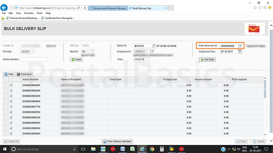Image resolution: width=273 pixels, height=153 pixels.
Task: Click the Article Number input field
Action: pos(34,59)
